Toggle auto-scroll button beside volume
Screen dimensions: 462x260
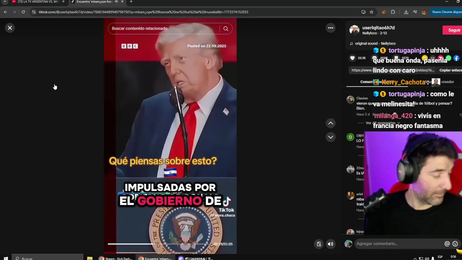click(319, 244)
